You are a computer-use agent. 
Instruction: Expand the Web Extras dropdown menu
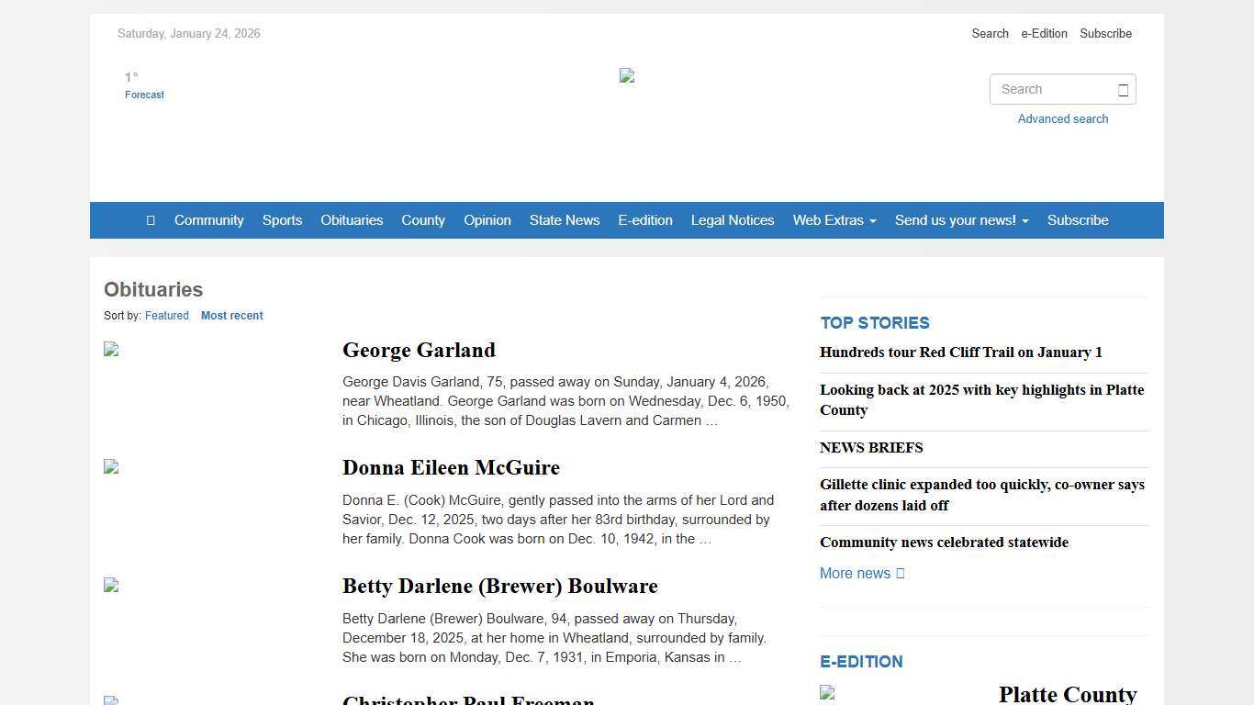(834, 220)
